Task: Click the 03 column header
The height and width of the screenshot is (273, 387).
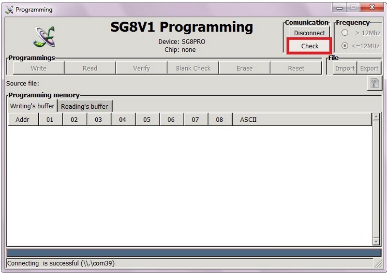Action: pyautogui.click(x=99, y=119)
